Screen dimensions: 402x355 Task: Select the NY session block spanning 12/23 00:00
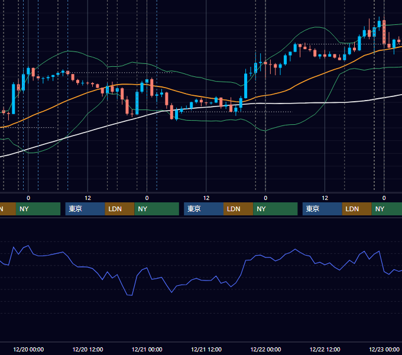click(387, 209)
